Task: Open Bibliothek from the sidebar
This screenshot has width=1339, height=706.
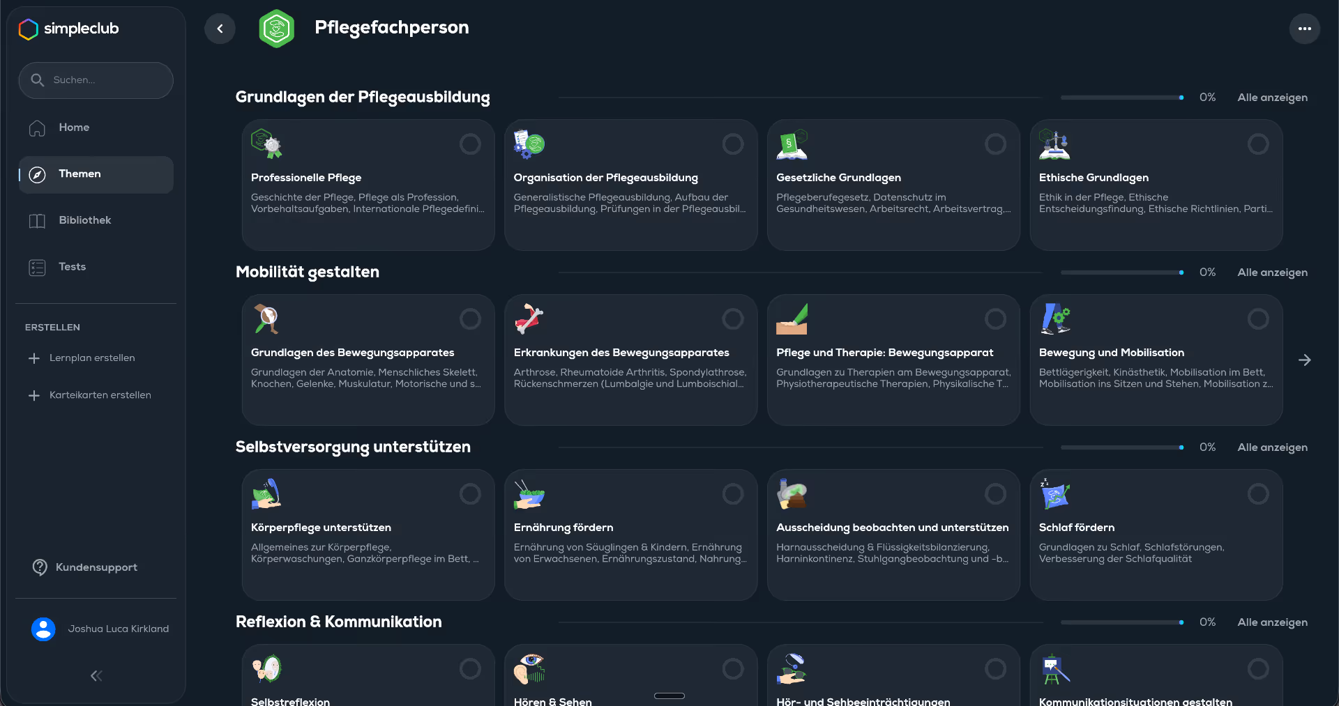Action: [96, 221]
